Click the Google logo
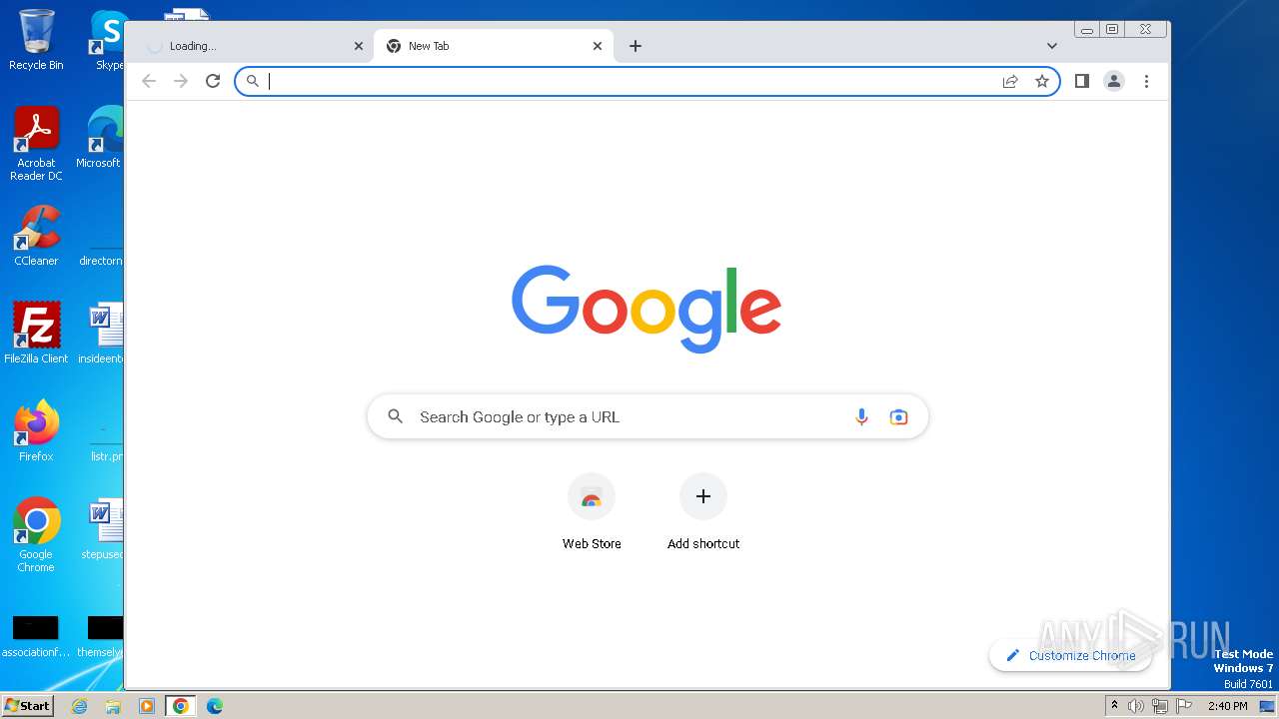 (646, 309)
